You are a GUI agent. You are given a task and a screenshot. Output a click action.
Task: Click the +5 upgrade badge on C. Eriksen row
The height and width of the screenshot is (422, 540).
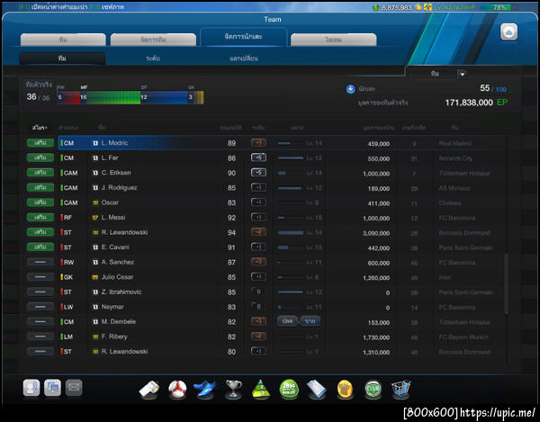point(258,173)
